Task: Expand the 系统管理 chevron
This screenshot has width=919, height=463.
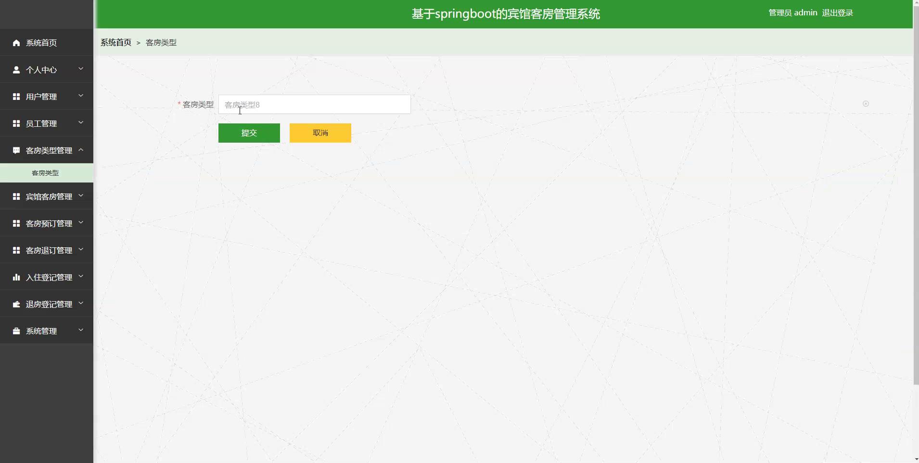Action: click(x=81, y=330)
